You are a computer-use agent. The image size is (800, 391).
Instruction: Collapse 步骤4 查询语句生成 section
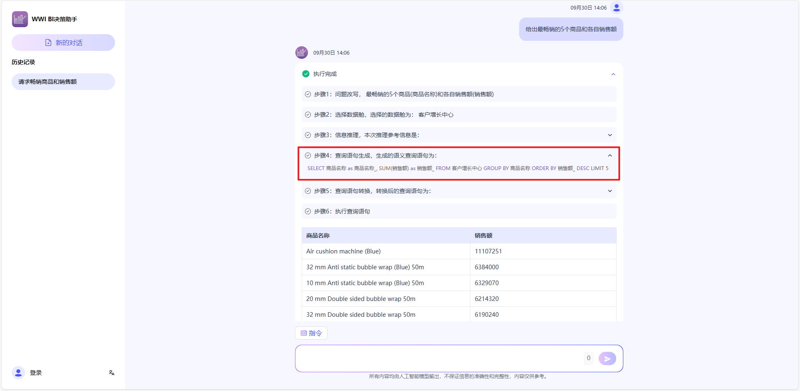[610, 155]
